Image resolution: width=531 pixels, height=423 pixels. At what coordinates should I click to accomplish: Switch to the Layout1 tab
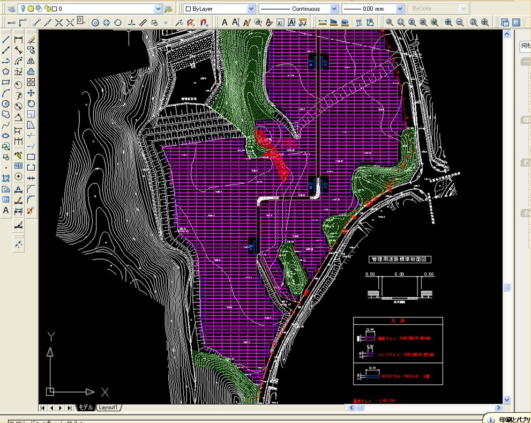(108, 407)
